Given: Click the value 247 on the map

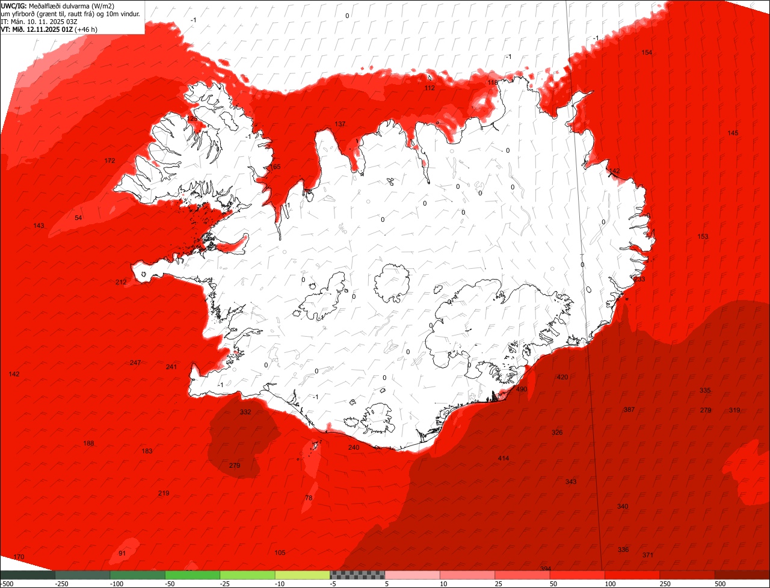Looking at the screenshot, I should click(x=135, y=363).
